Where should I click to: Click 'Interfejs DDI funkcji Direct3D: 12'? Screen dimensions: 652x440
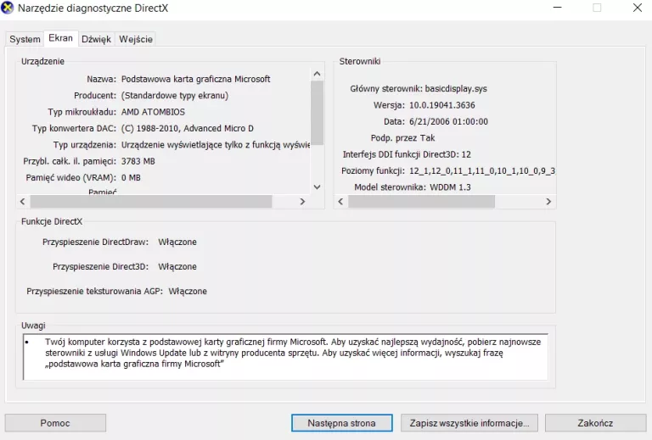coord(407,154)
